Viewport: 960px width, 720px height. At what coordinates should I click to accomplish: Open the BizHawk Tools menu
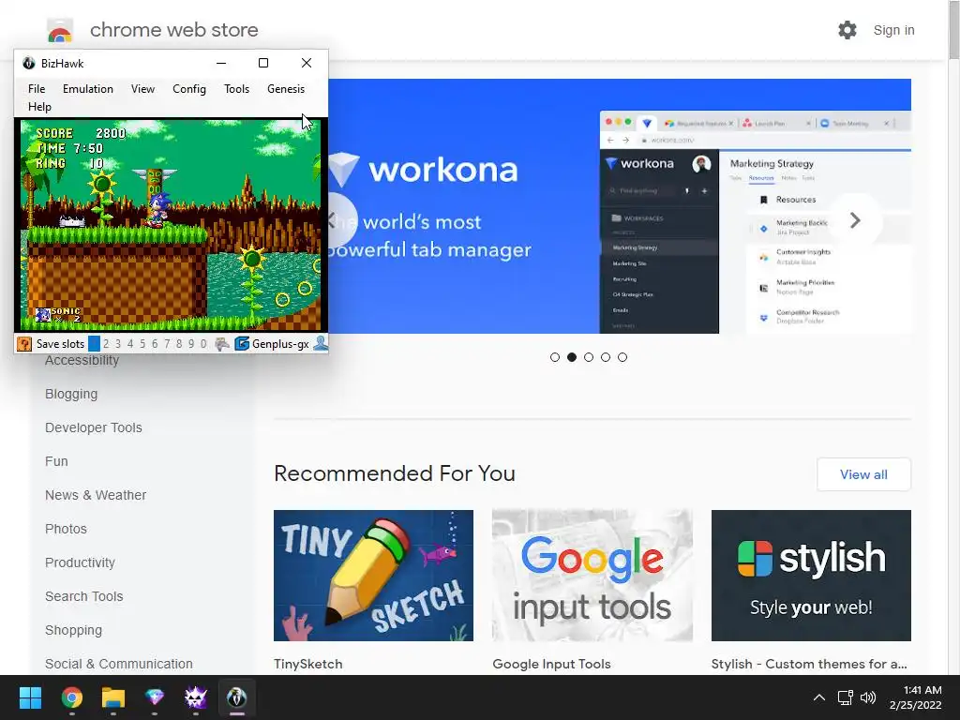tap(236, 89)
